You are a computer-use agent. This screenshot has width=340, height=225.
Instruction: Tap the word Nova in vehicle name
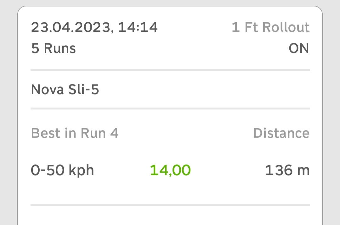pos(47,90)
